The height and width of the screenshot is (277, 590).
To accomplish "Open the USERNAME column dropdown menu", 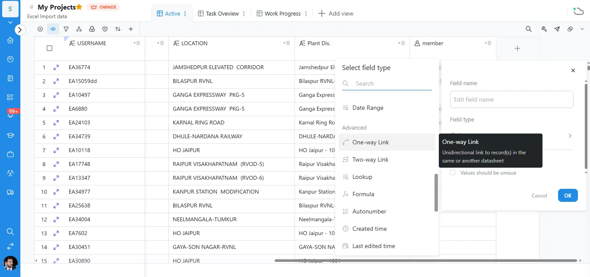I will (136, 43).
